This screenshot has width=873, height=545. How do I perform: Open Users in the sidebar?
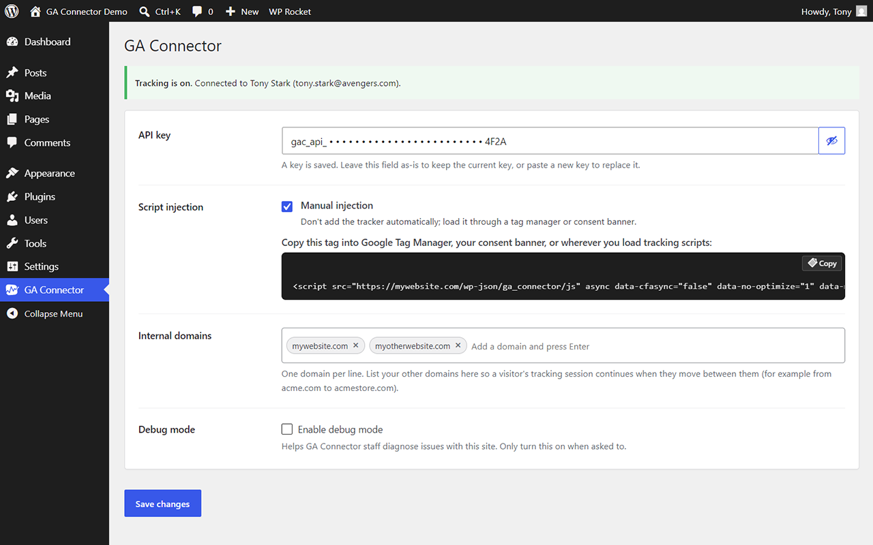(55, 220)
